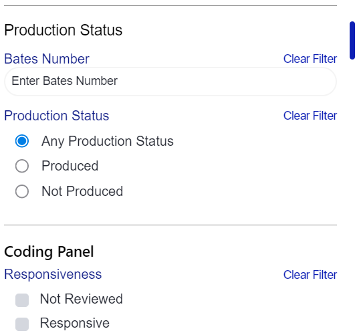Click the 'Not Reviewed' label text
357x335 pixels.
tap(82, 299)
